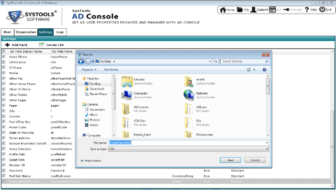Click the Save button
The image size is (336, 190).
pyautogui.click(x=230, y=160)
